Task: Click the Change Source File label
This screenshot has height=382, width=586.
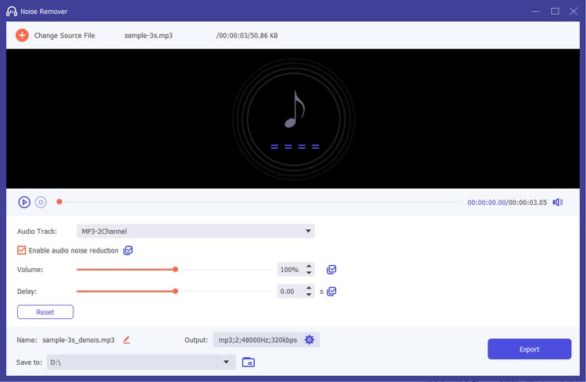Action: point(64,35)
